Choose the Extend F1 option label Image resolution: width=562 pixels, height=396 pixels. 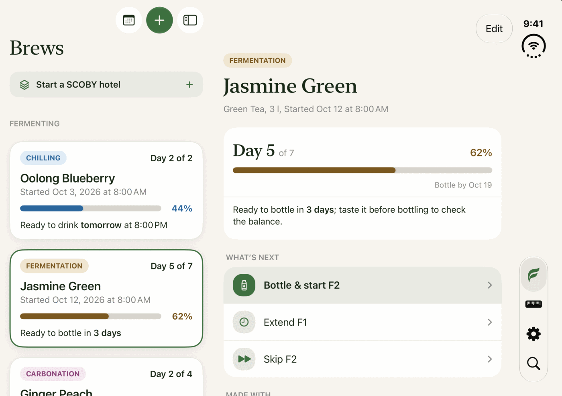coord(285,322)
